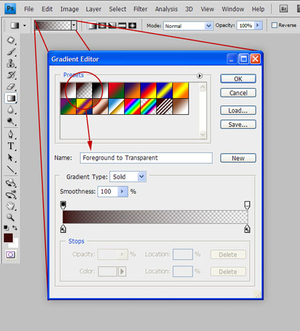This screenshot has height=331, width=300.
Task: Choose the Dodge tool
Action: tap(11, 121)
